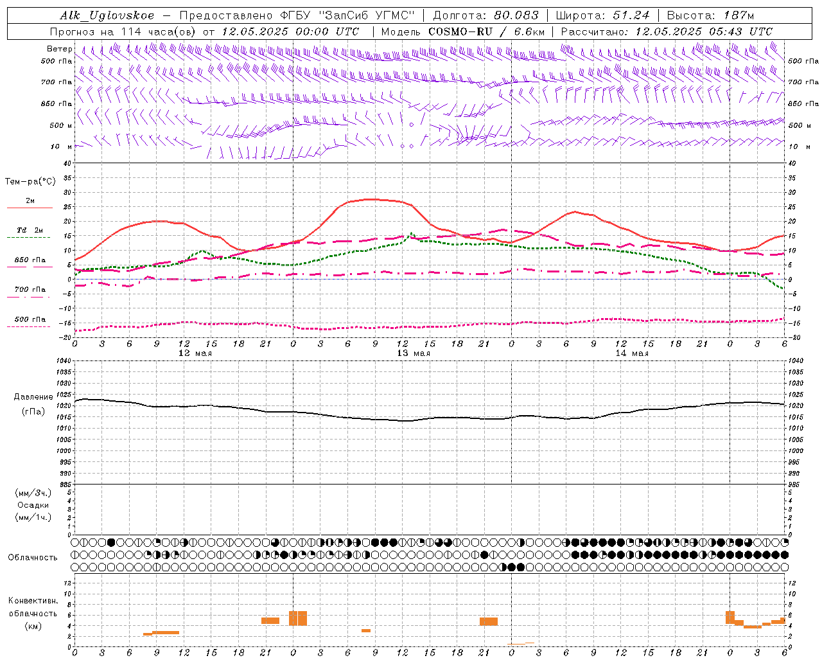This screenshot has height=658, width=822.
Task: Click the '(мм/1ч.)' precipitation unit label
Action: (x=33, y=517)
